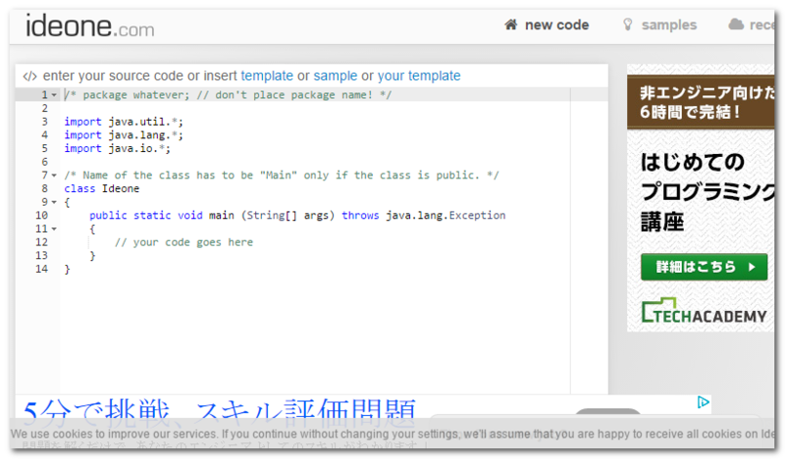
Task: Click the green 詳細はこちら button
Action: click(704, 267)
